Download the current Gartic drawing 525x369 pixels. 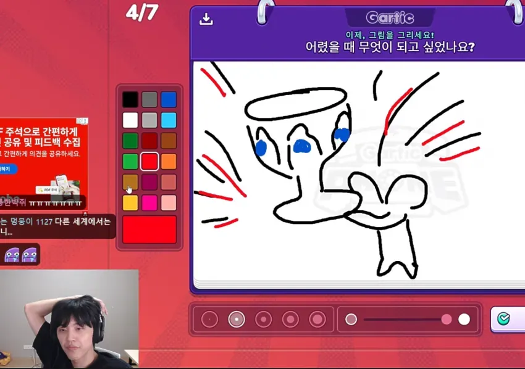point(206,19)
